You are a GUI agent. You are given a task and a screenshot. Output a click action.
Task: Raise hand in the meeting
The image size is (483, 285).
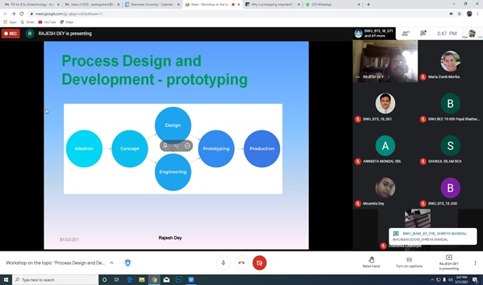click(371, 262)
